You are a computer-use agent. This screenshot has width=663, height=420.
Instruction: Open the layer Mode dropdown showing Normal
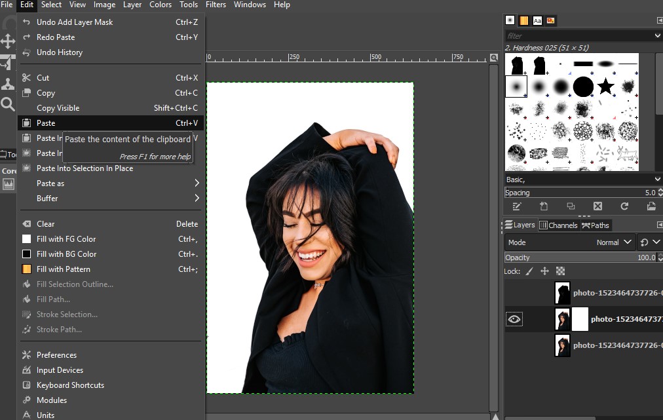click(616, 242)
